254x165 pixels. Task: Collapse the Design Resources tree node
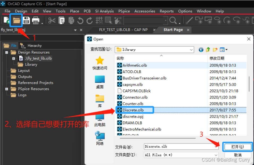tap(7, 52)
